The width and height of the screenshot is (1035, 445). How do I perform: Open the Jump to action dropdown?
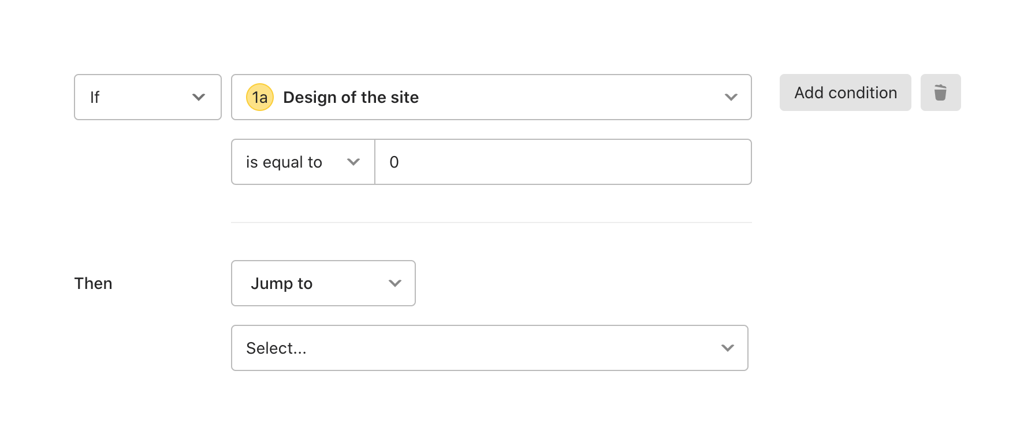click(x=323, y=283)
